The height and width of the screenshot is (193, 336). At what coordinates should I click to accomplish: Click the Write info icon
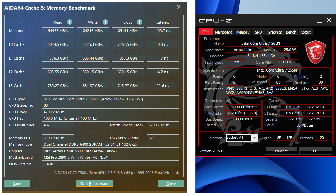(x=105, y=22)
